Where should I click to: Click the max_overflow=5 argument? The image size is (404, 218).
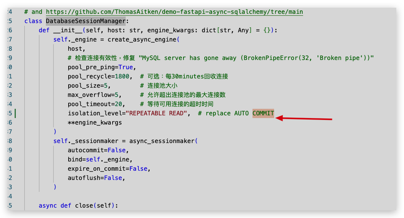pyautogui.click(x=94, y=95)
